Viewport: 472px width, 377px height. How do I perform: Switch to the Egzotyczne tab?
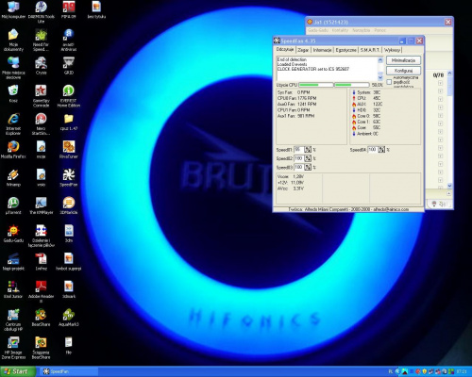point(346,50)
